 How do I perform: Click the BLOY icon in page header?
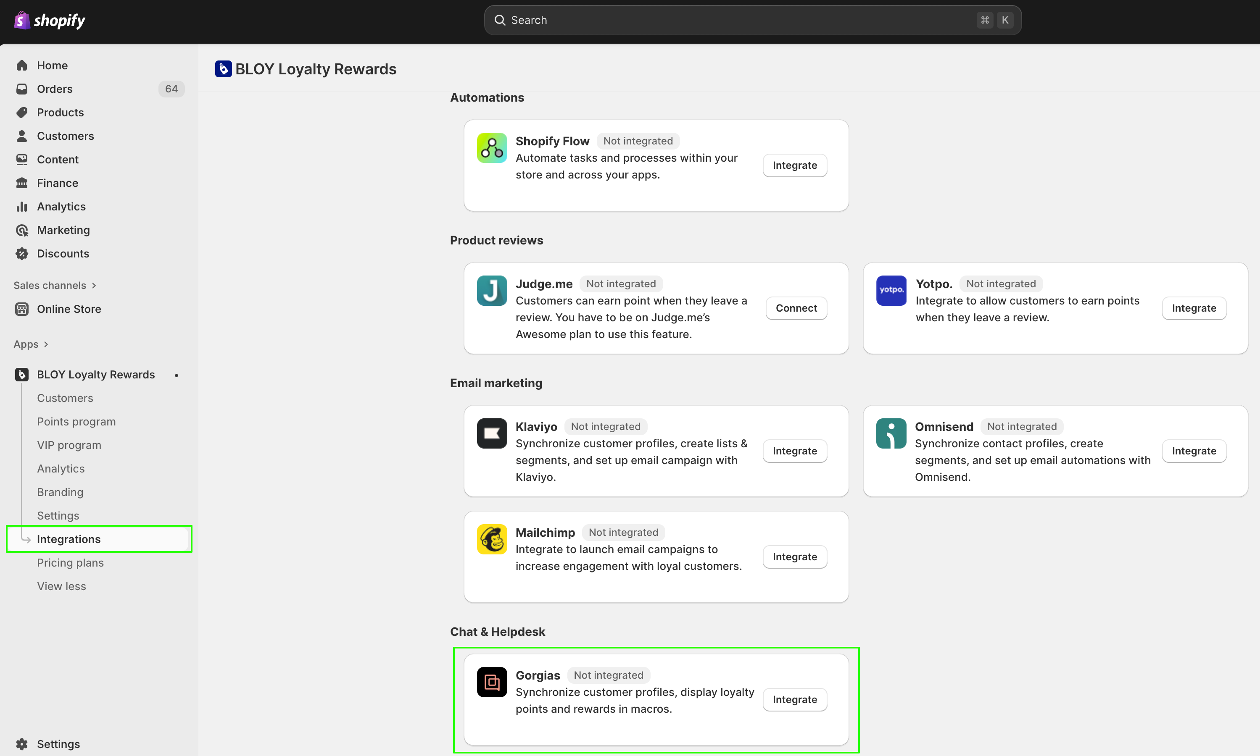[x=223, y=69]
